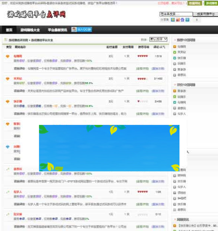218x231 pixels.
Task: Click 天天钻 in the top sidebar list
Action: (x=181, y=52)
